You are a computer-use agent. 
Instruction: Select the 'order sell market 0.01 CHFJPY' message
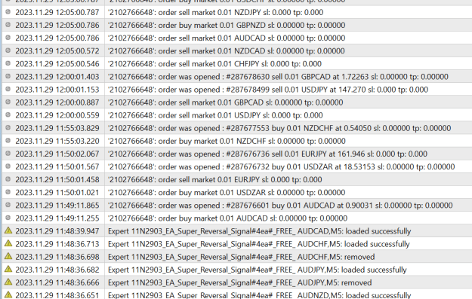click(214, 64)
